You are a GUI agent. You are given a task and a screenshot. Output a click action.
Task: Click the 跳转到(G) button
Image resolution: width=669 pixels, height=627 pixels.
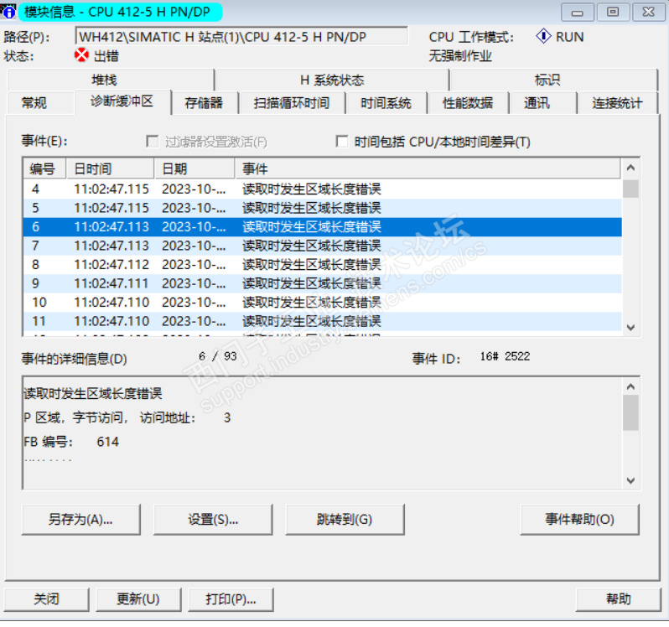pyautogui.click(x=345, y=520)
